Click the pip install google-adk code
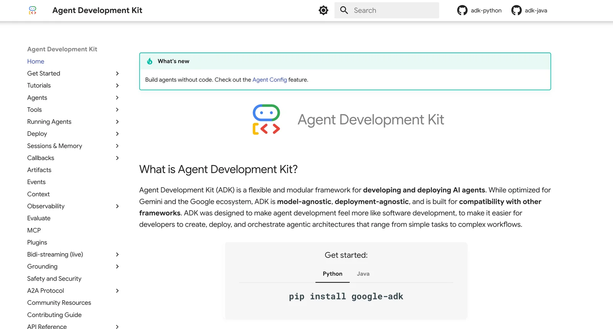 pos(346,296)
